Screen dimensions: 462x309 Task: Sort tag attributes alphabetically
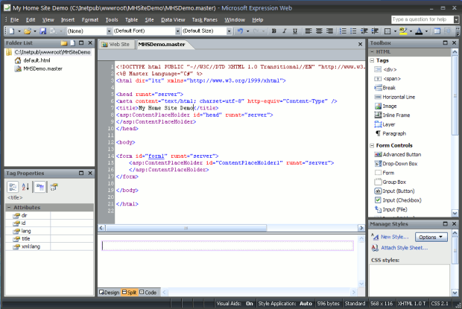coord(26,187)
